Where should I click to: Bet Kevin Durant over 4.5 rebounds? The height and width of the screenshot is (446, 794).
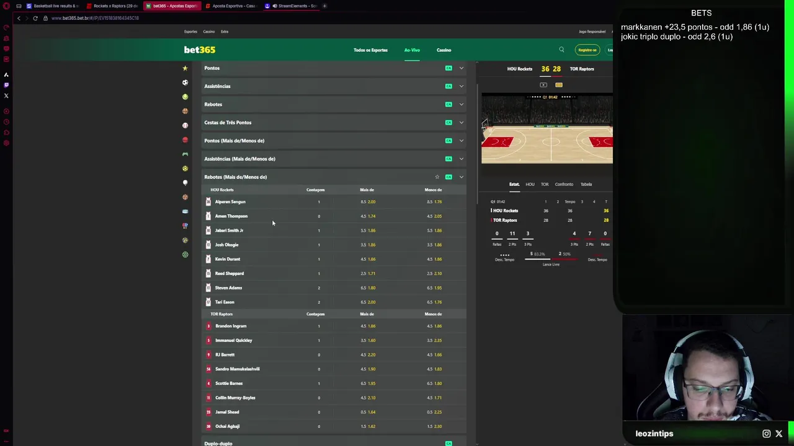pyautogui.click(x=367, y=259)
